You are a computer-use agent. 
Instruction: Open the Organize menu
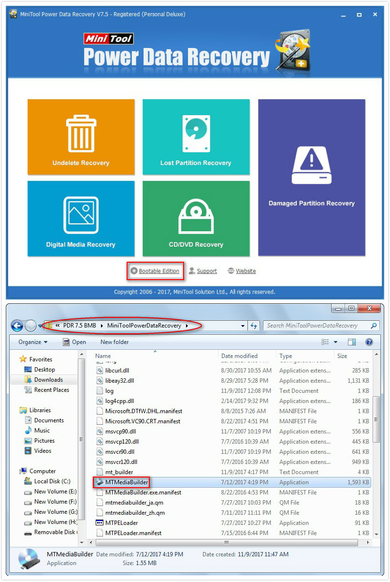tap(33, 342)
